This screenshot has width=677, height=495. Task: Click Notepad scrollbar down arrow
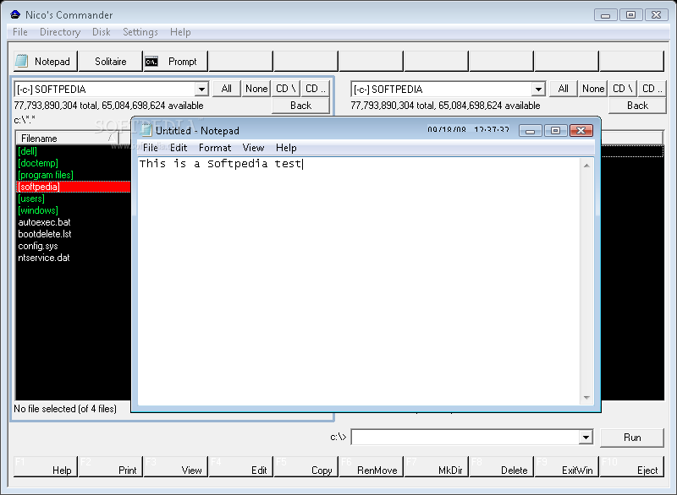pyautogui.click(x=586, y=398)
